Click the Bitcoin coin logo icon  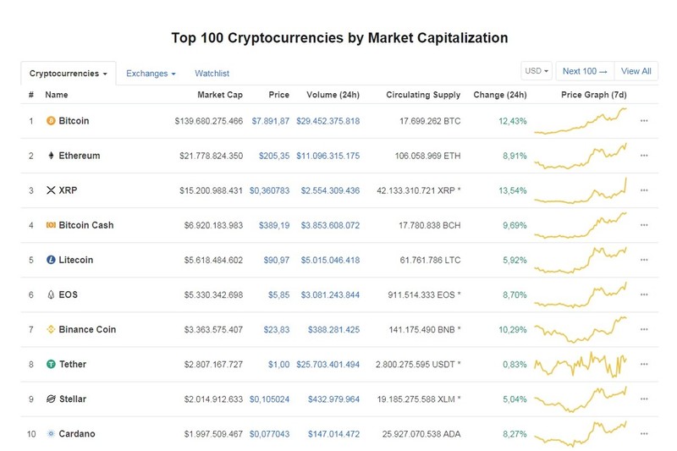51,121
